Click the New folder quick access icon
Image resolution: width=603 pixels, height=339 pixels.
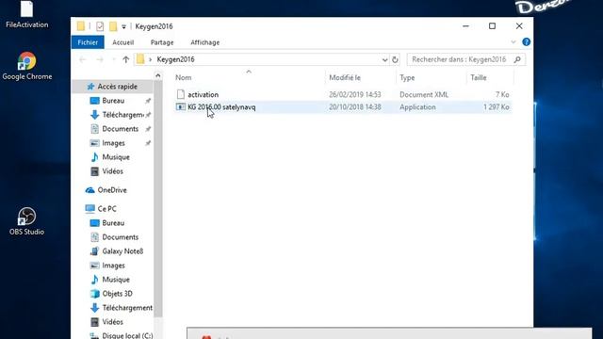pyautogui.click(x=113, y=26)
